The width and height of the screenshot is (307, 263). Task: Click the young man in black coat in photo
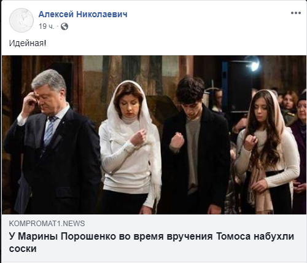pos(195,146)
